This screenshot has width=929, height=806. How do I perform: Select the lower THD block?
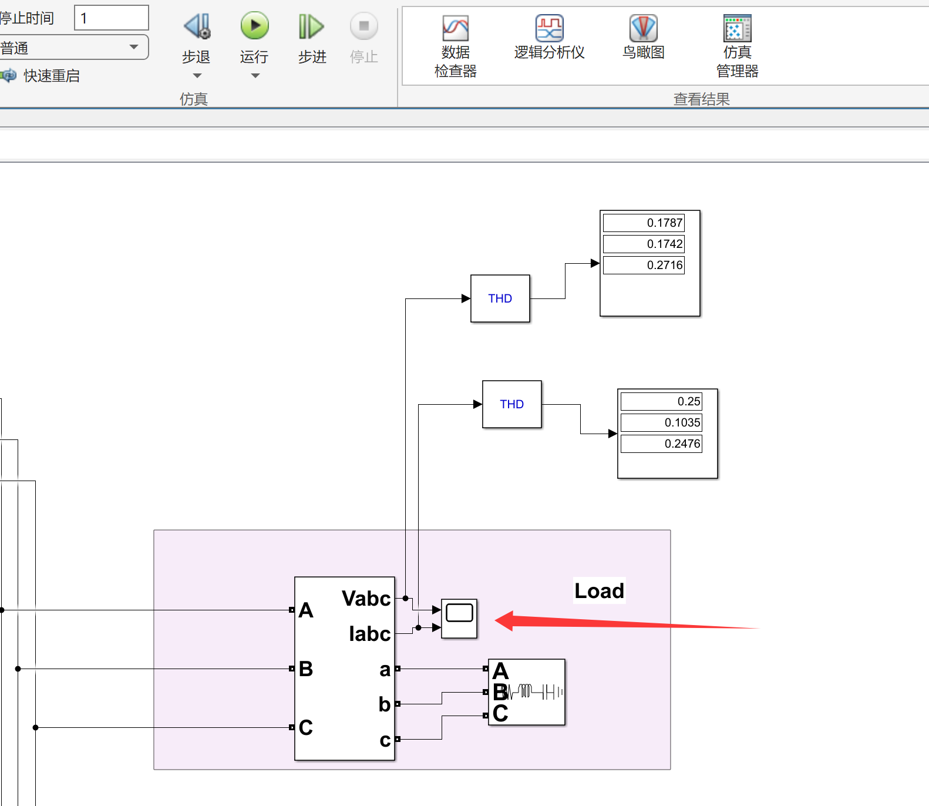click(x=512, y=404)
